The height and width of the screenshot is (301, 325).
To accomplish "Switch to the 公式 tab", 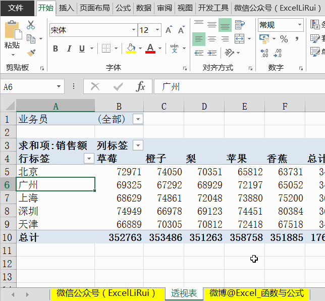I will [x=123, y=8].
